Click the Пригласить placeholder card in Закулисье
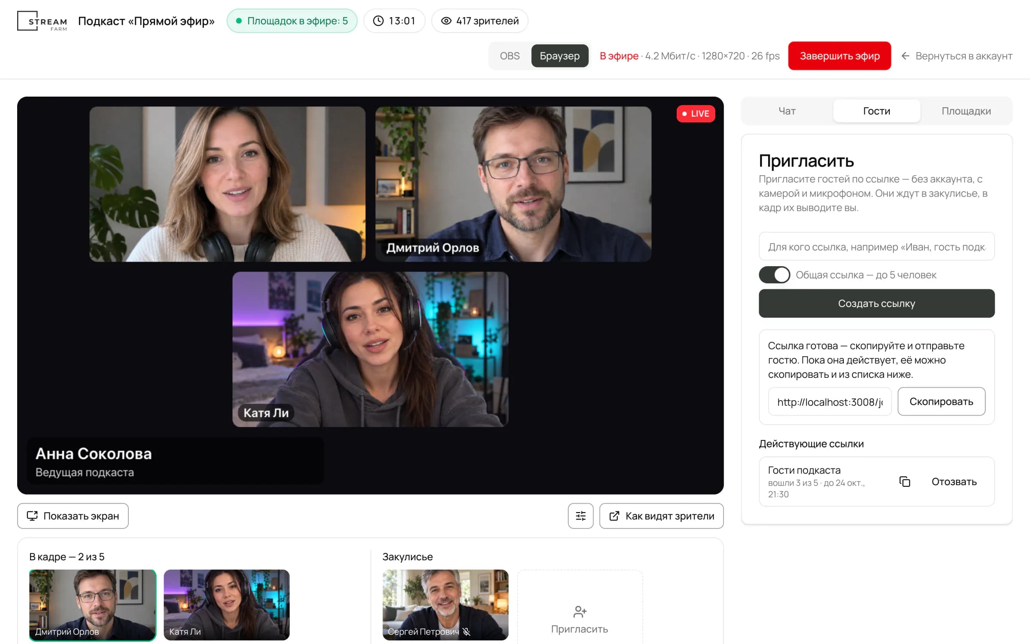The image size is (1030, 644). coord(579,607)
